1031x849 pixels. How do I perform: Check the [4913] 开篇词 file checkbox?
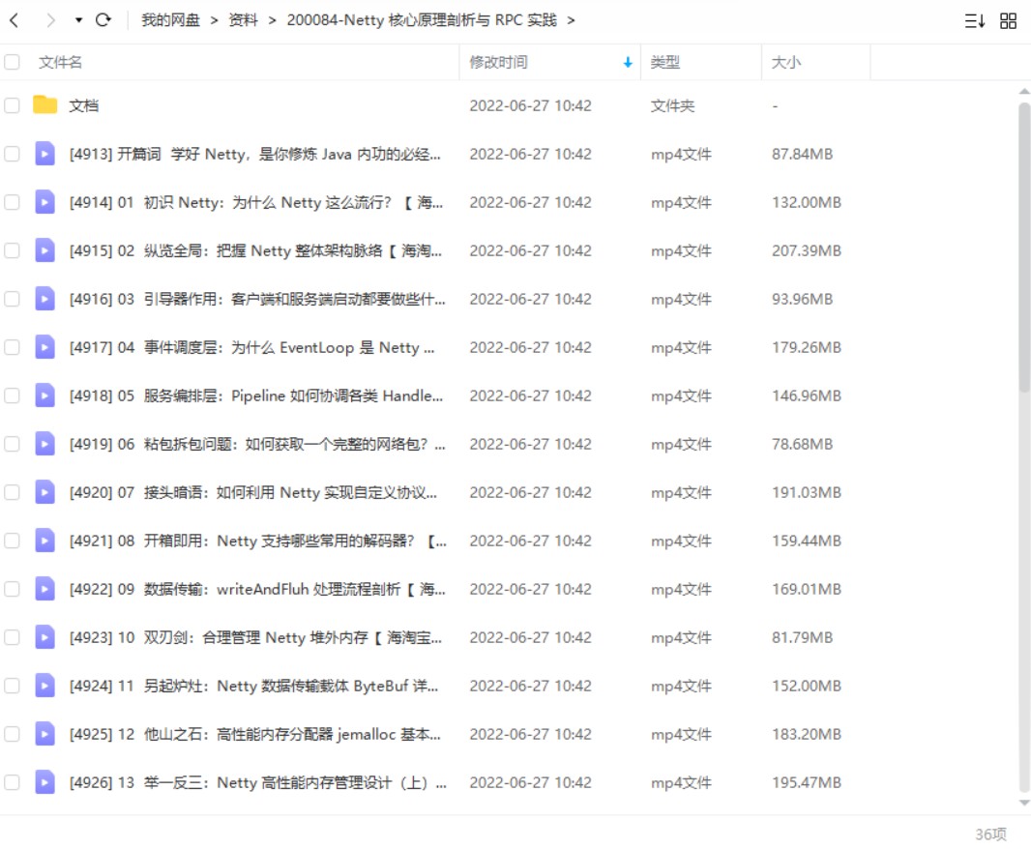[x=12, y=154]
